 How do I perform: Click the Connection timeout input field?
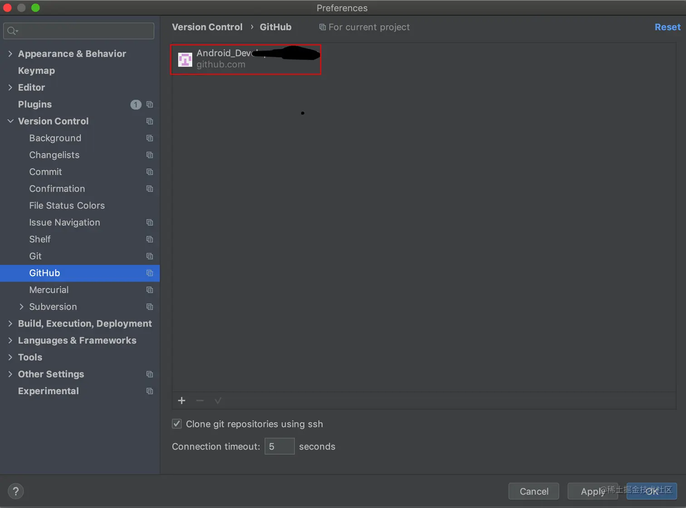[x=279, y=446]
